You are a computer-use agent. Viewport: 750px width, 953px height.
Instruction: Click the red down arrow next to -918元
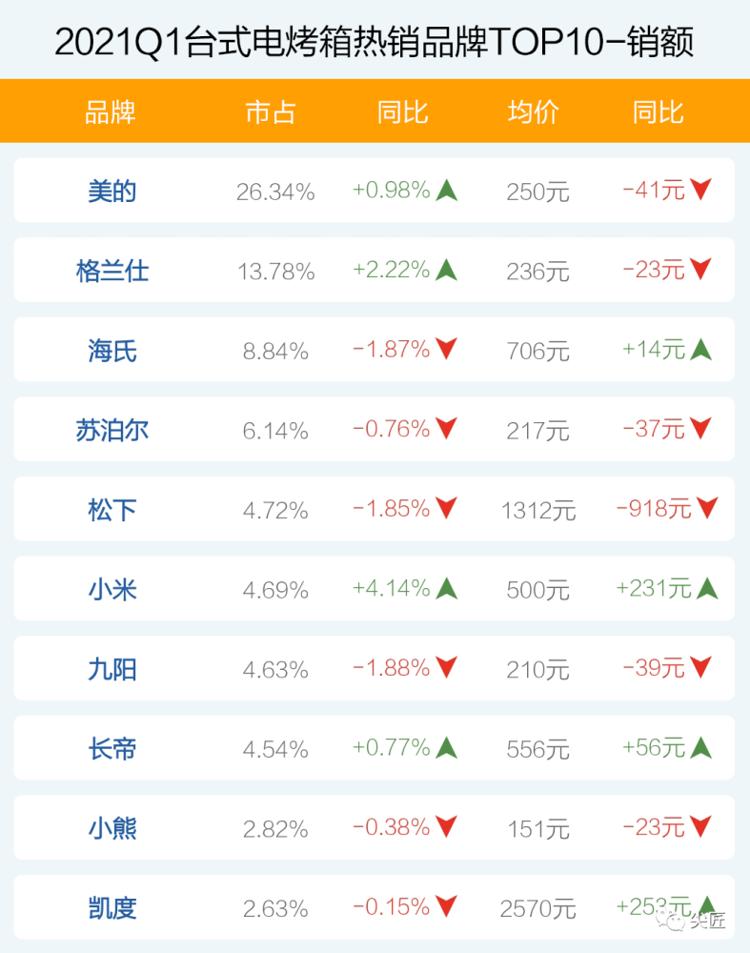click(x=706, y=509)
